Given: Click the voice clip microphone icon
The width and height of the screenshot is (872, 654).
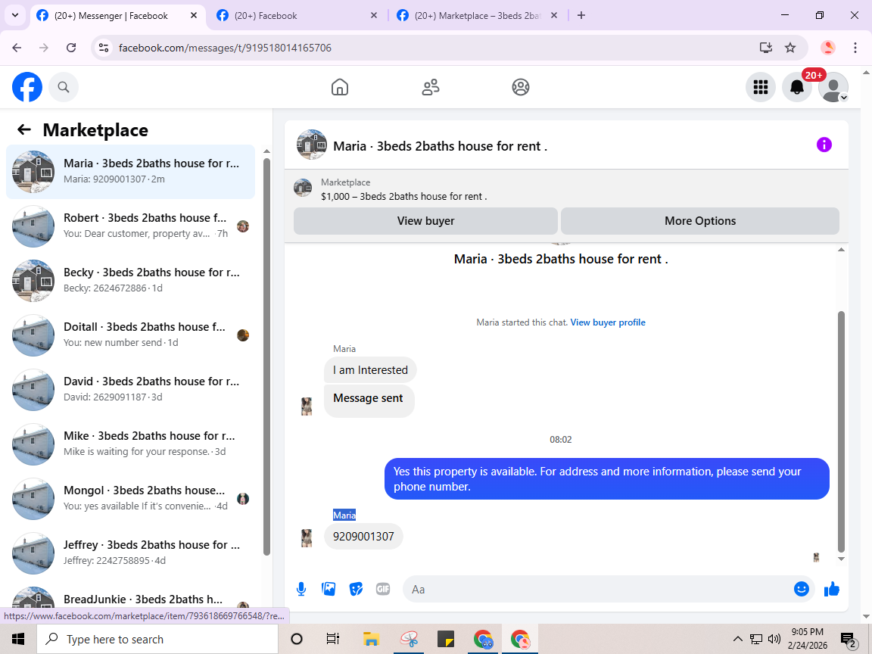Looking at the screenshot, I should coord(301,589).
